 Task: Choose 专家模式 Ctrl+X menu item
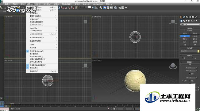[x=42, y=71]
